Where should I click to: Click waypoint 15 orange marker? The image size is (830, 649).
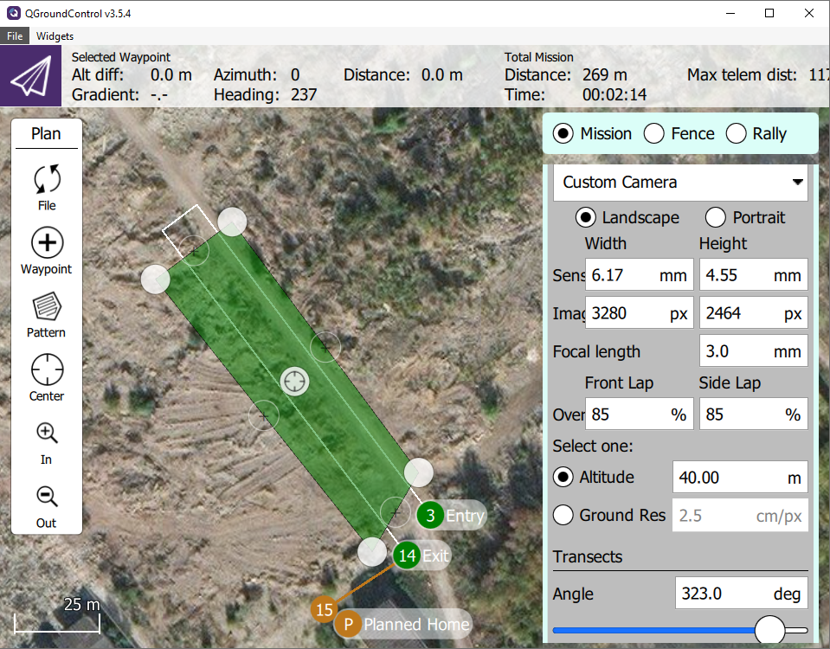pos(325,610)
